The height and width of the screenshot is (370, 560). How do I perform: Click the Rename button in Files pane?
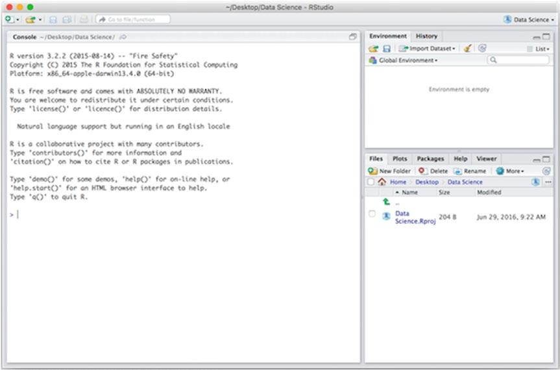pos(470,171)
